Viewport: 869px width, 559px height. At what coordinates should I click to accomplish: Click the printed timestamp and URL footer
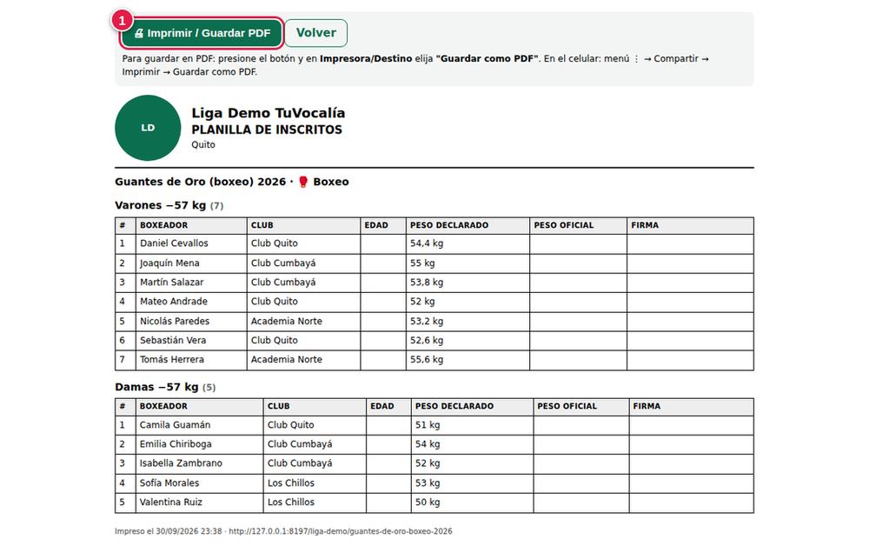[x=283, y=531]
